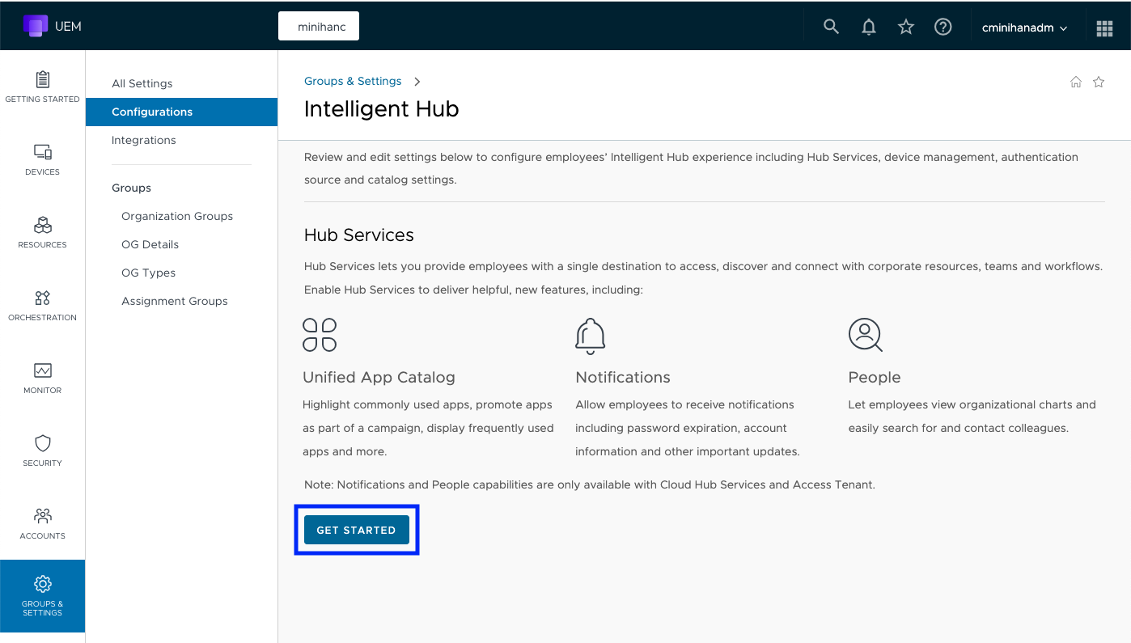
Task: Open Organization Groups under Groups
Action: pyautogui.click(x=177, y=216)
